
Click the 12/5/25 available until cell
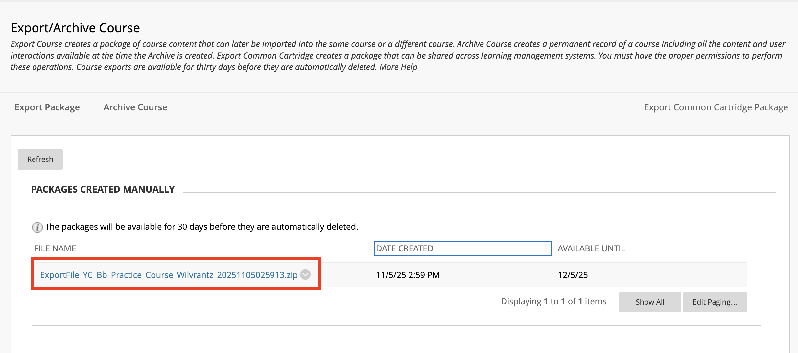click(x=573, y=275)
